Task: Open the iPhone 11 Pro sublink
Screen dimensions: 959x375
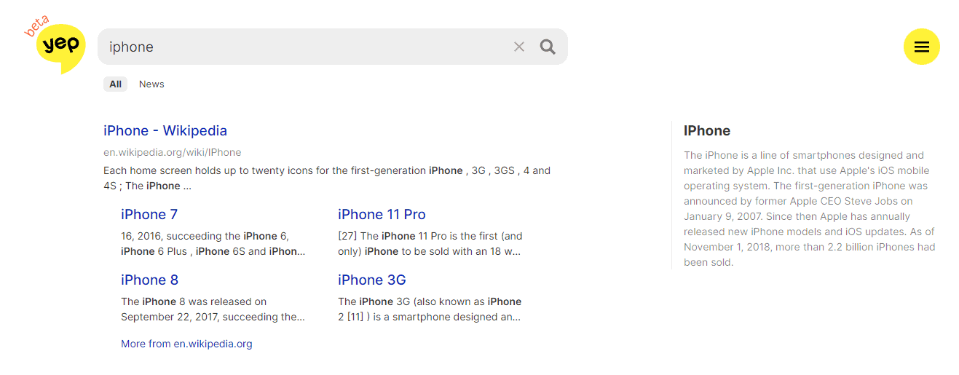Action: 382,214
